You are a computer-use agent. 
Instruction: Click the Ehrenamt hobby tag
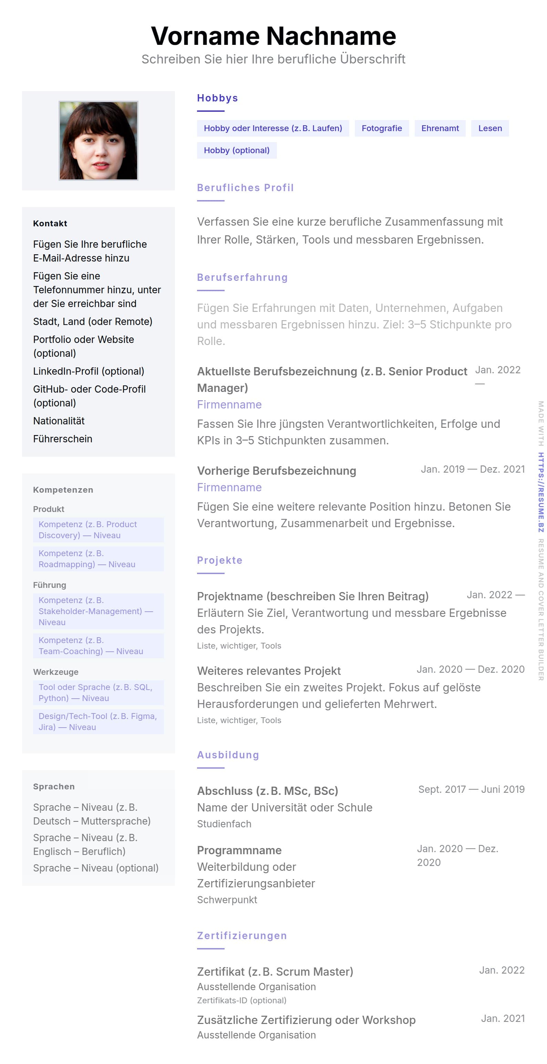point(439,128)
